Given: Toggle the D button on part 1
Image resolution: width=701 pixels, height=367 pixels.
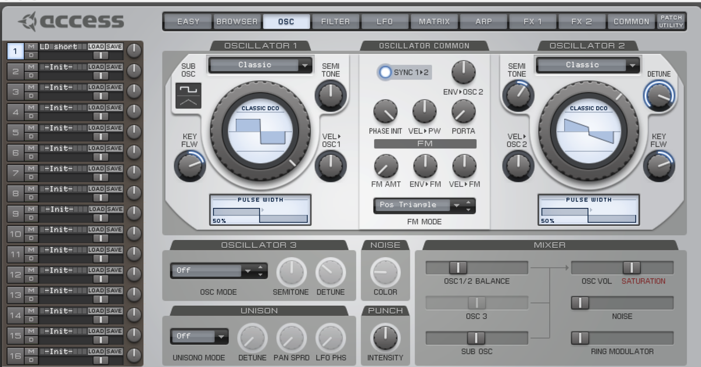Looking at the screenshot, I should pos(31,55).
